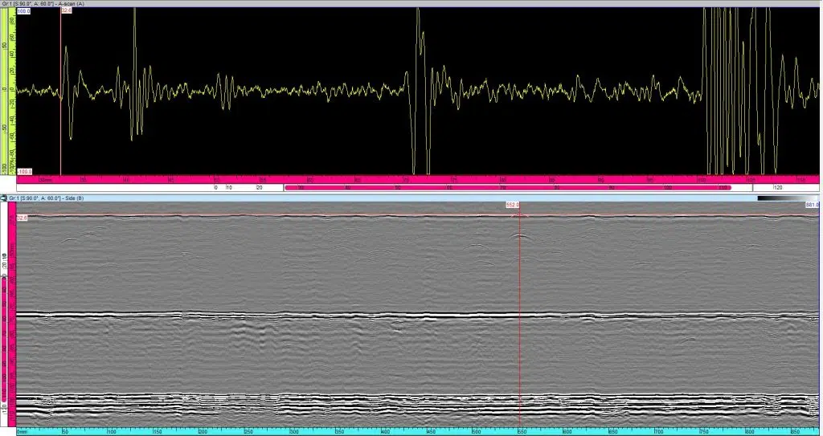Click the red vertical cursor line in B-scan
This screenshot has height=436, width=823.
(x=520, y=337)
